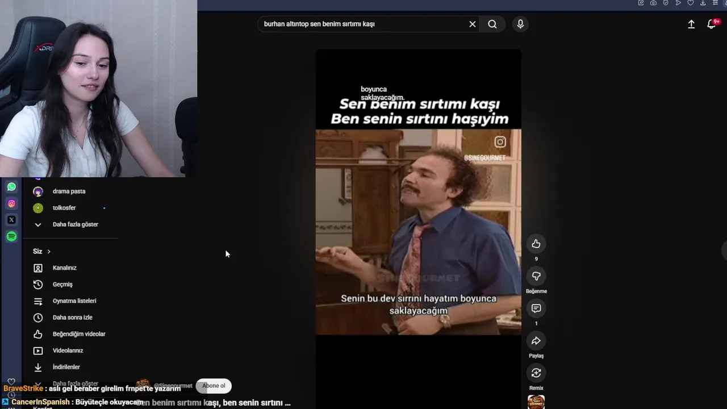The width and height of the screenshot is (727, 409).
Task: Share the Short via Paylaş
Action: tap(536, 341)
